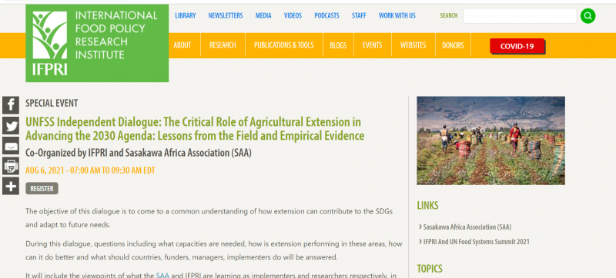Image resolution: width=616 pixels, height=278 pixels.
Task: Open the Podcasts link
Action: tap(326, 15)
